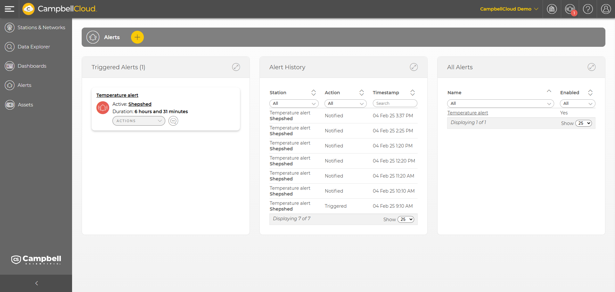Select the 04 Feb 25 2:25 PM history row

343,131
